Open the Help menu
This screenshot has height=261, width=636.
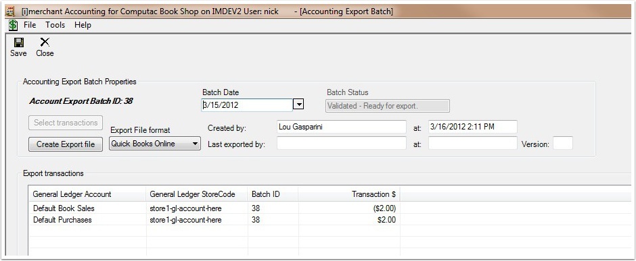83,25
